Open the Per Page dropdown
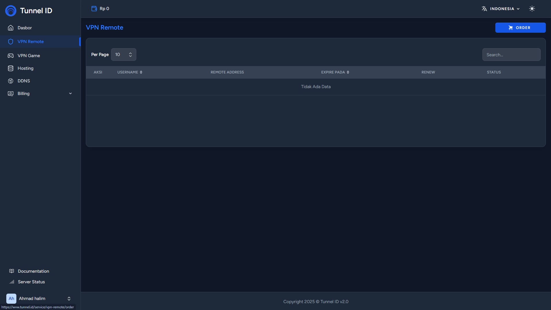 pyautogui.click(x=123, y=55)
